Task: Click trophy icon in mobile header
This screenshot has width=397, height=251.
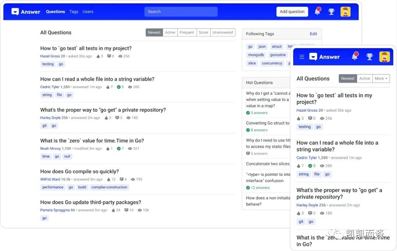Action: 369,56
